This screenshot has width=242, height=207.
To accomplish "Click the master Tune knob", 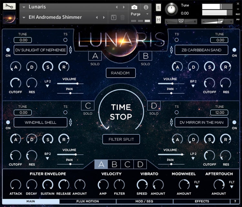I will click(171, 9).
